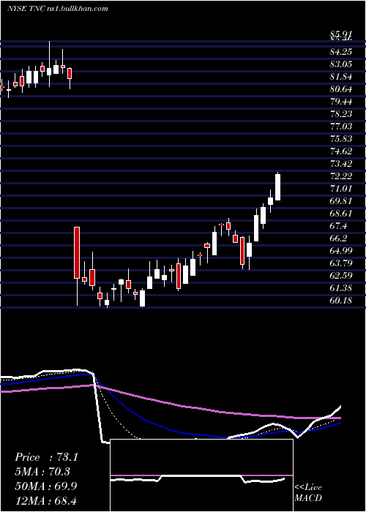Select the 69.81 price axis label
The height and width of the screenshot is (512, 366).
click(x=341, y=201)
